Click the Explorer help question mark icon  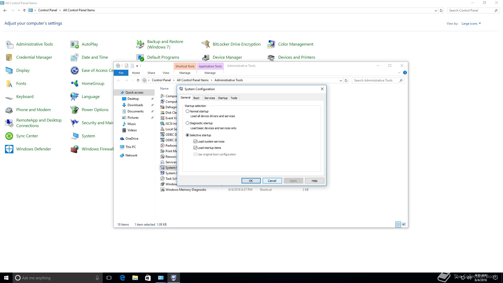tap(405, 73)
